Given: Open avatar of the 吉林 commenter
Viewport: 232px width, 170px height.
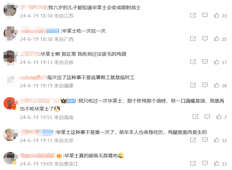Looking at the screenshot, I should pyautogui.click(x=10, y=57).
